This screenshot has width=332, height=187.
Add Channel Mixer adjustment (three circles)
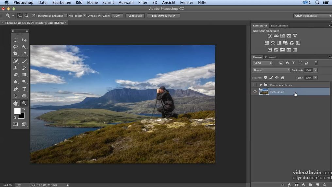click(x=292, y=43)
